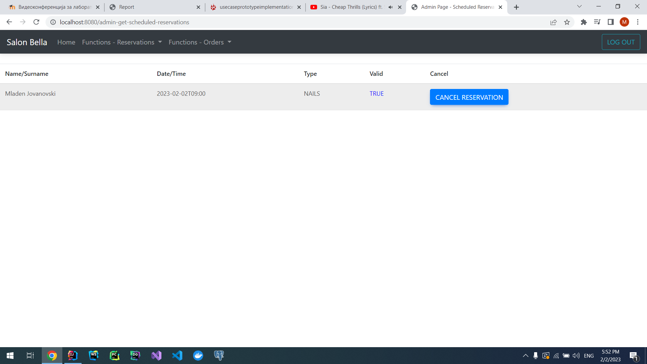The image size is (647, 364).
Task: Expand Functions - Orders dropdown
Action: coord(200,42)
